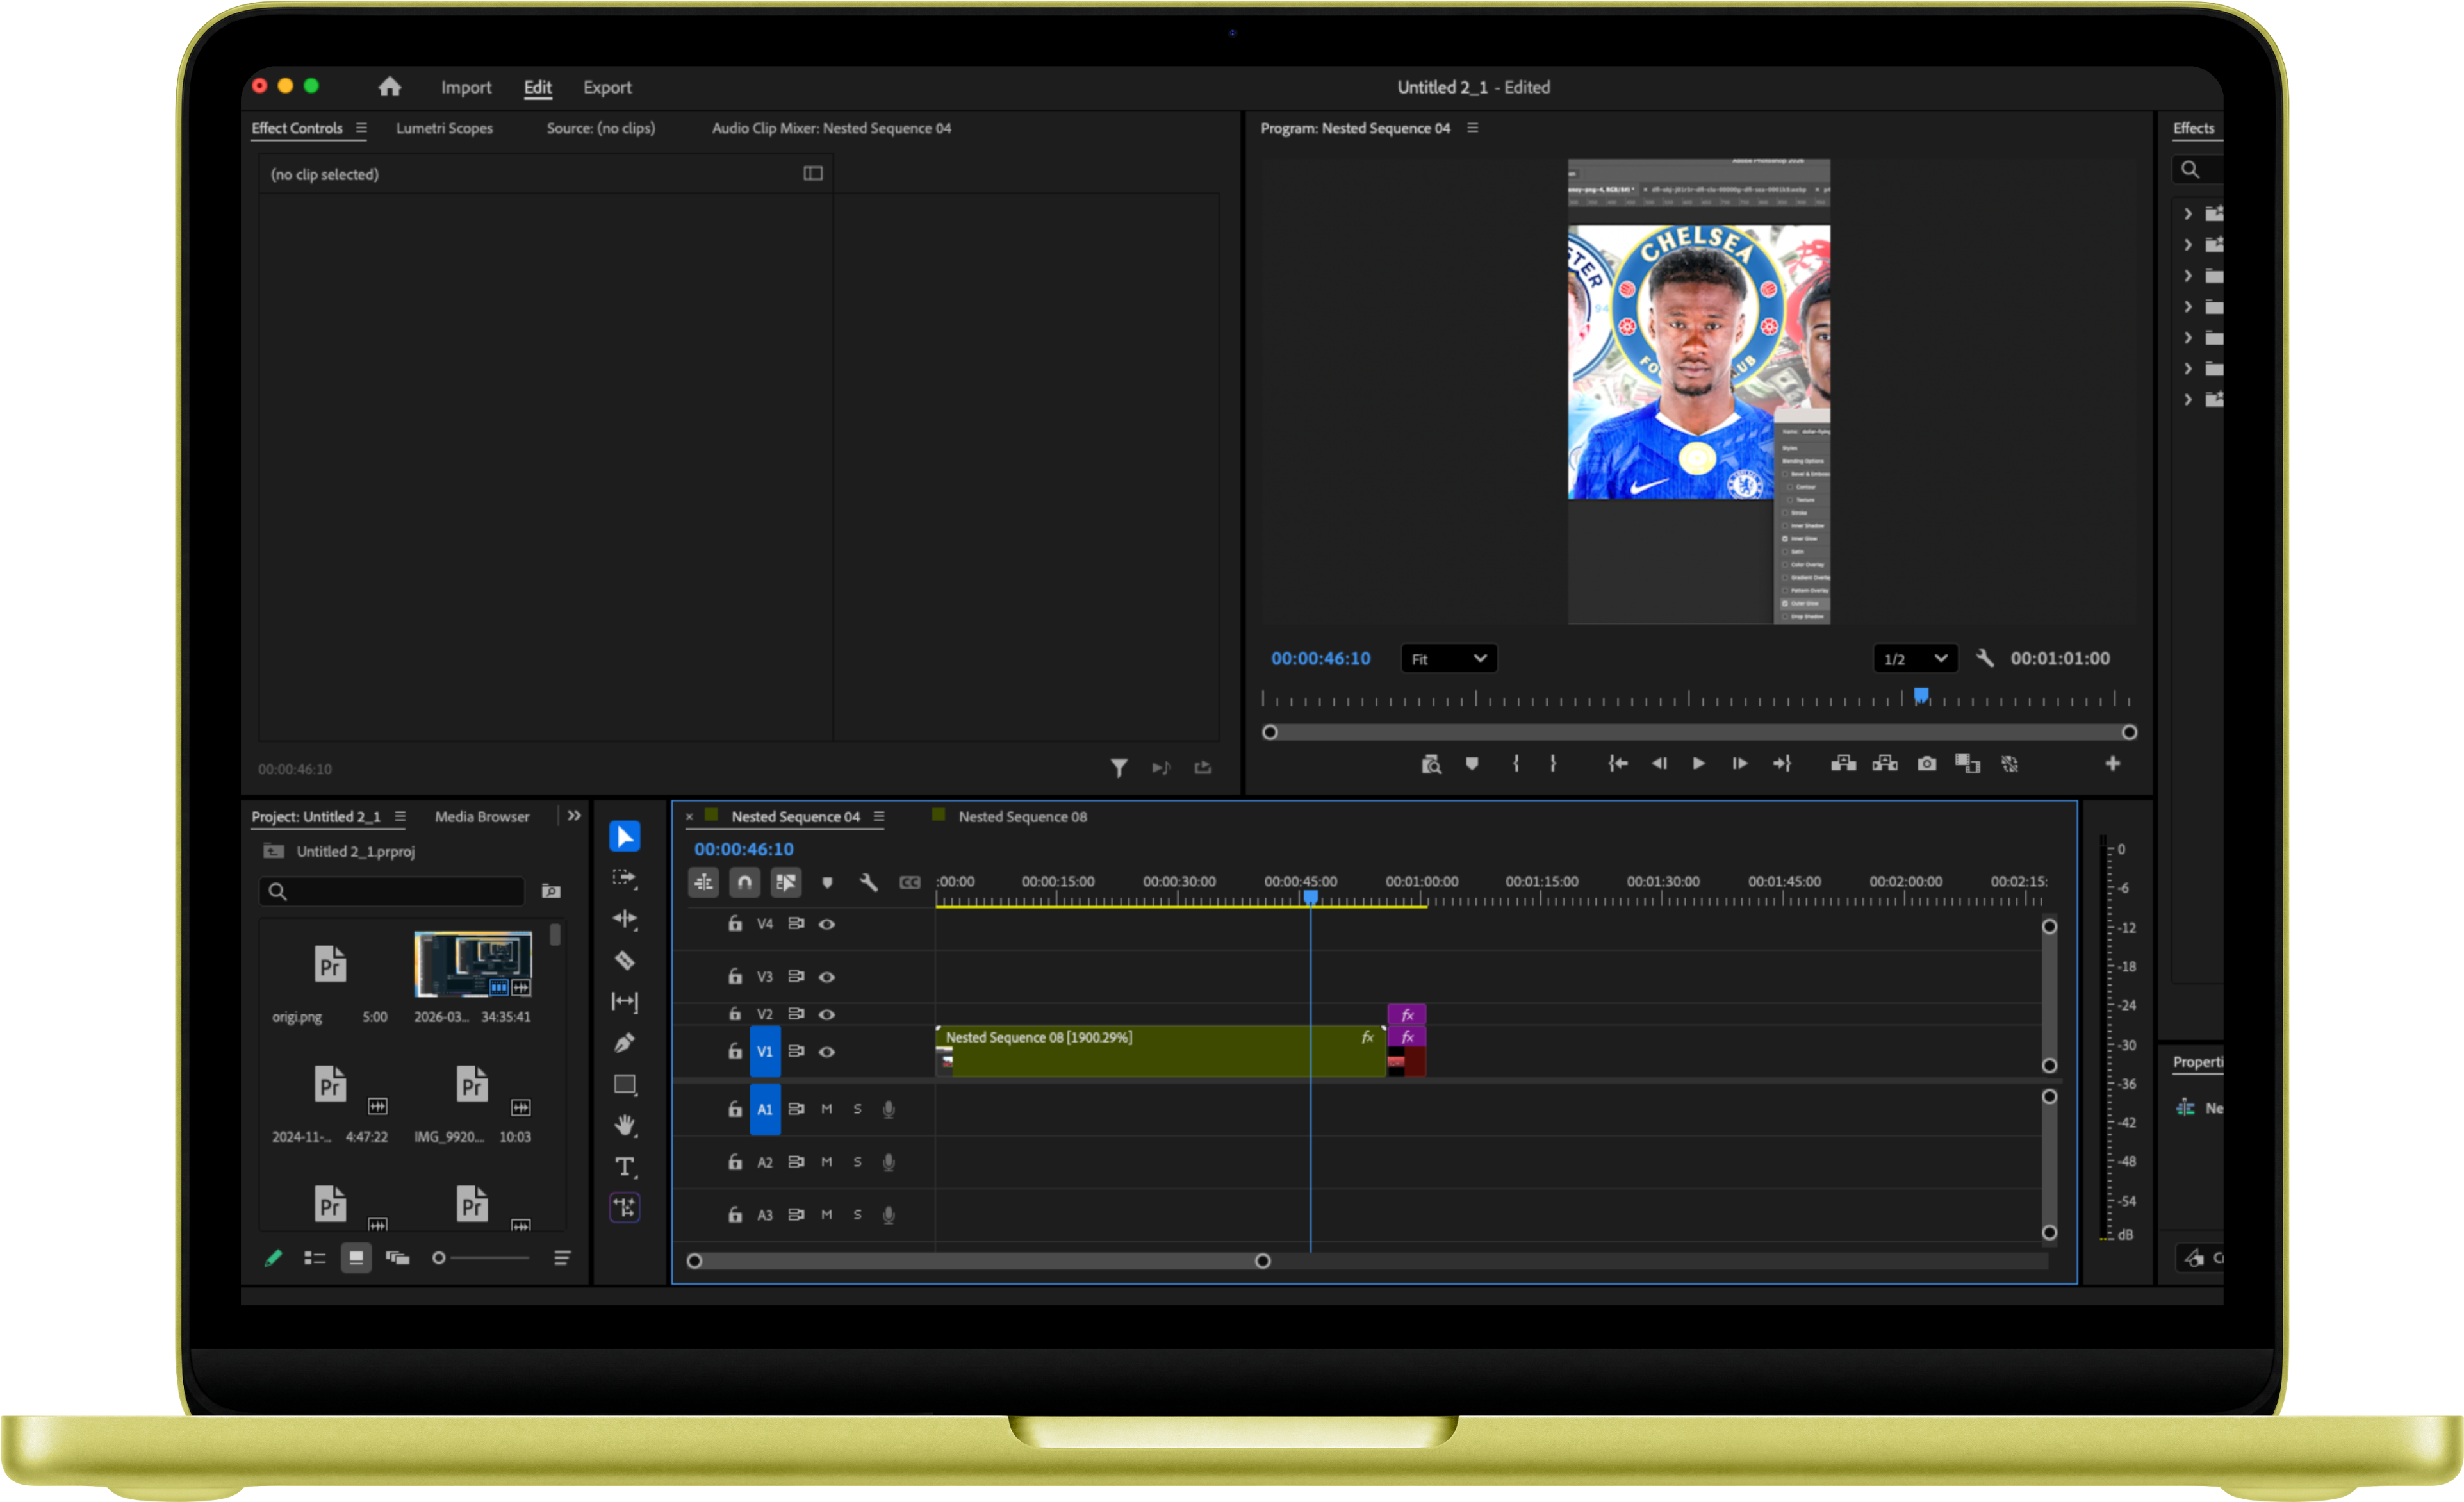Open the 1/2 playback resolution dropdown
This screenshot has height=1502, width=2464.
tap(1915, 659)
